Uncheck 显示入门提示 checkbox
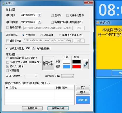Viewport: 122px width, 113px height. (8, 66)
